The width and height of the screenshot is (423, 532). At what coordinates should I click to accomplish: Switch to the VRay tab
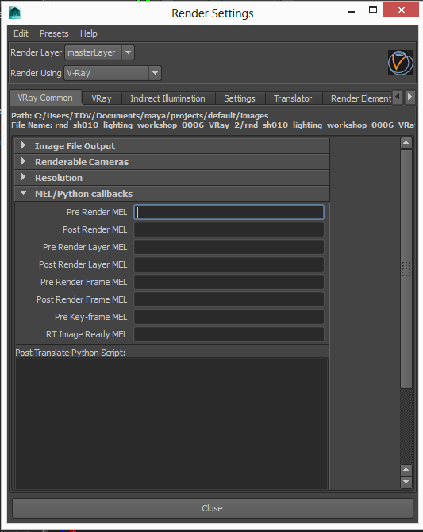coord(102,98)
